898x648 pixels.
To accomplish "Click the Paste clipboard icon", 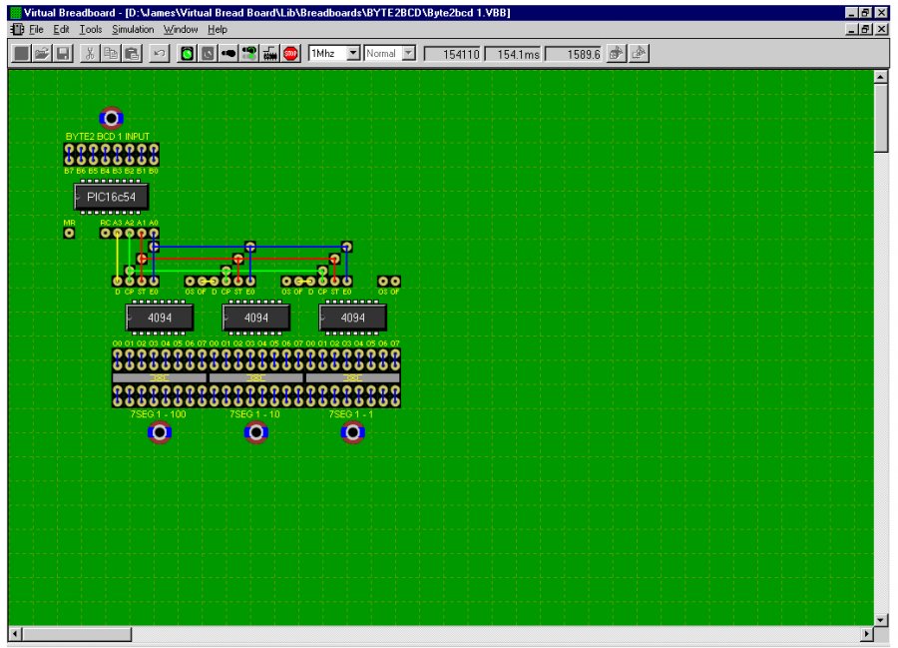I will [x=133, y=54].
